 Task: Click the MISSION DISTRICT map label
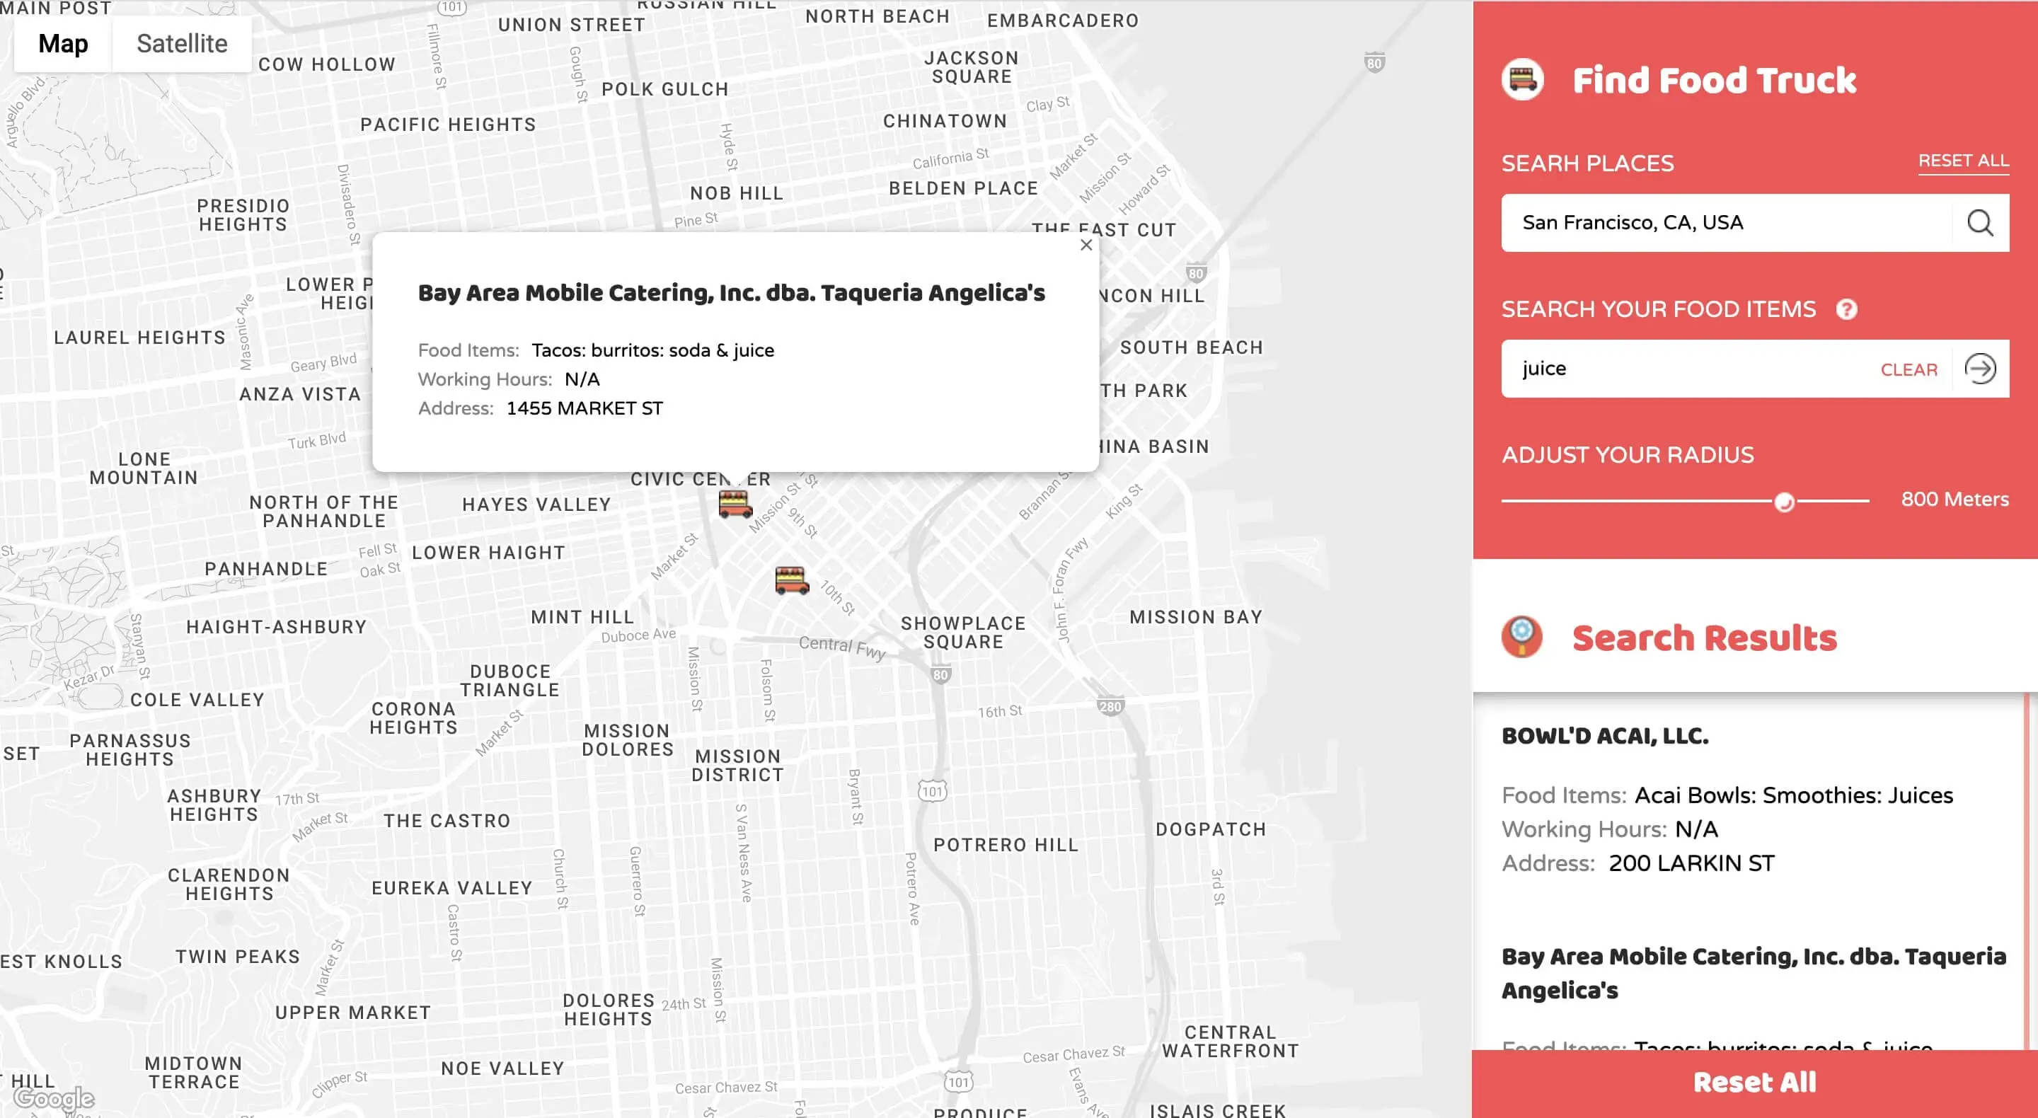point(737,765)
